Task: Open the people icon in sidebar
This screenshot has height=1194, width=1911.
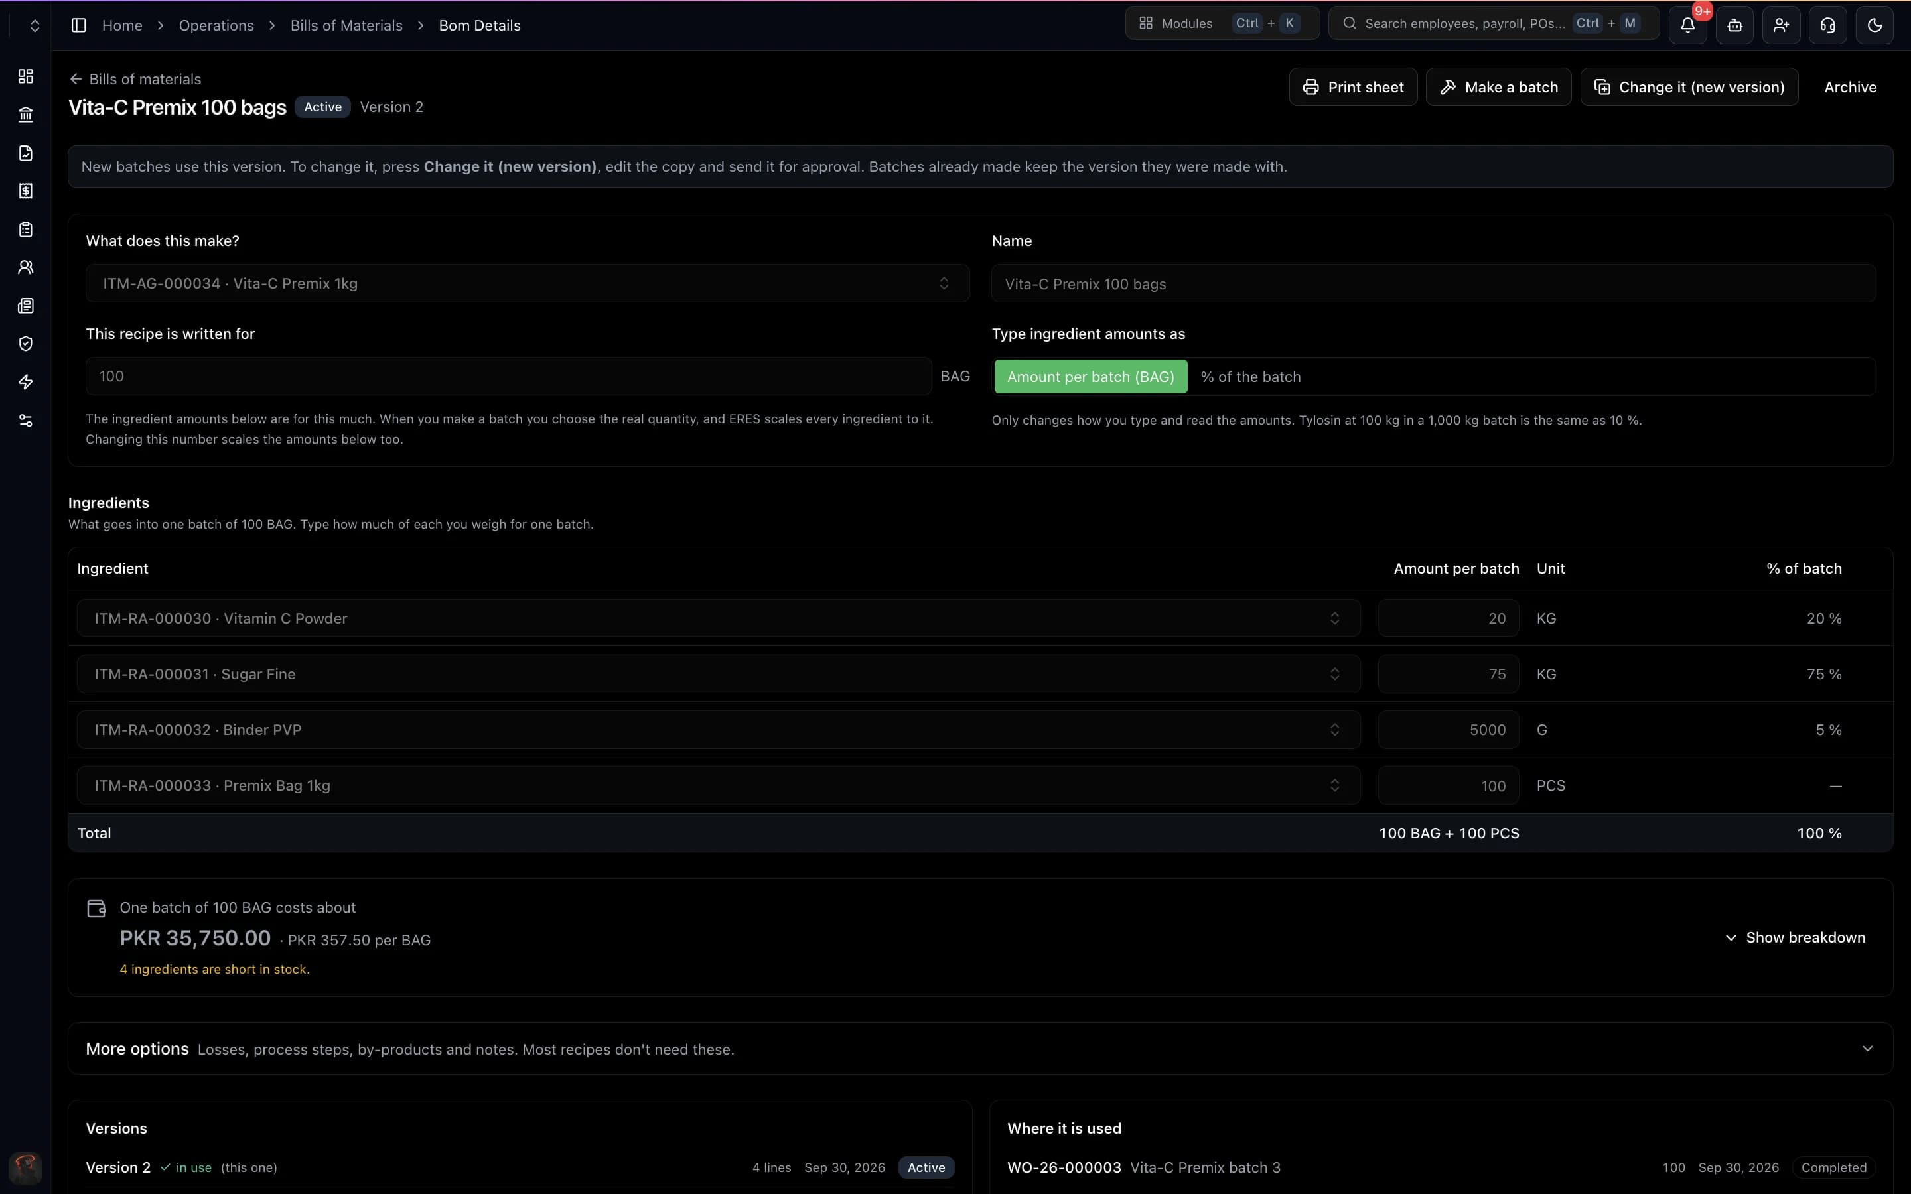Action: [x=25, y=267]
